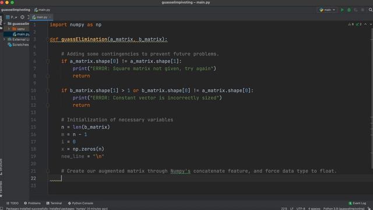Click the tool window quick-access status icon
The height and width of the screenshot is (210, 373).
click(x=2, y=209)
